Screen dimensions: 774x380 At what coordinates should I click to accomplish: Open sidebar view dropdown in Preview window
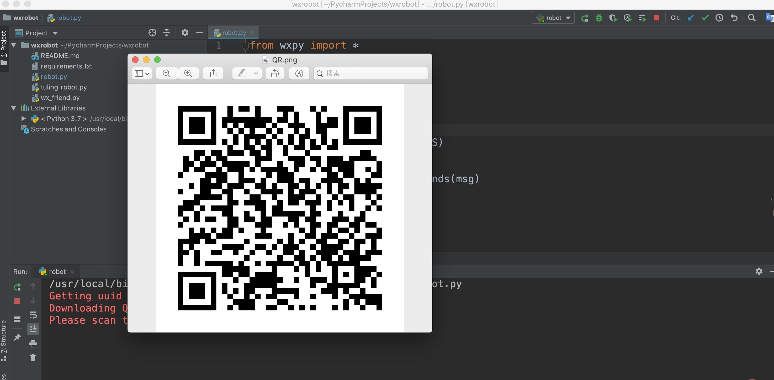[x=142, y=74]
